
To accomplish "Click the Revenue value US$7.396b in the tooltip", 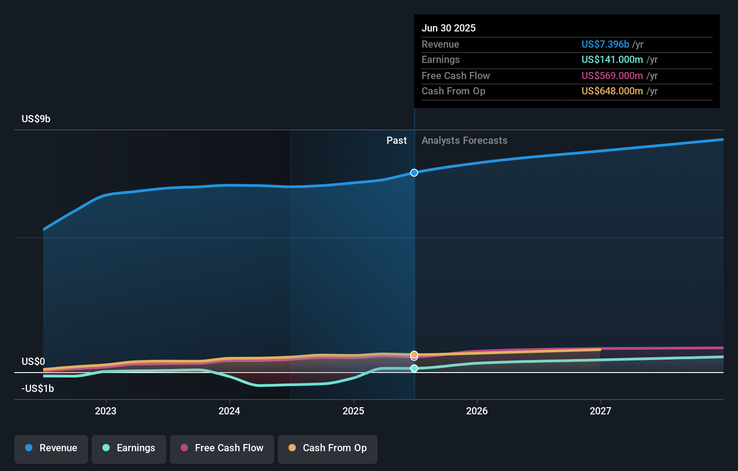I will click(x=605, y=44).
